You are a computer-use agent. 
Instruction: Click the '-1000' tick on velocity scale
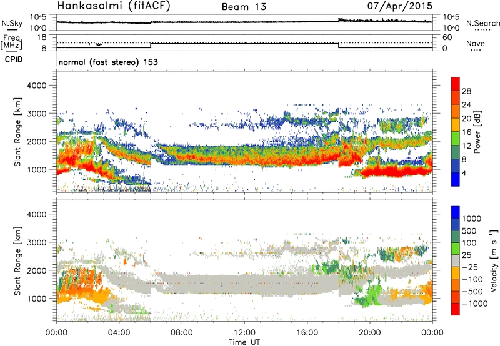coord(474,304)
